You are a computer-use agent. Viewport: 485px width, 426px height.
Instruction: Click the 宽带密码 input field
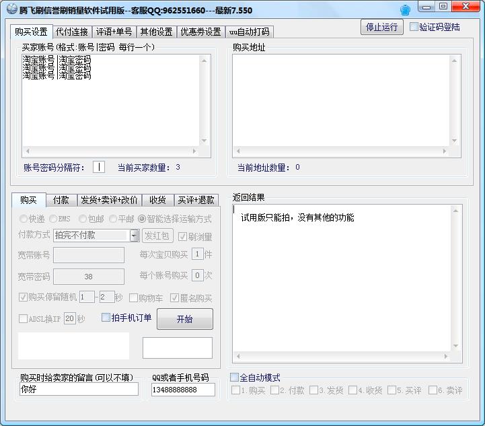point(89,277)
